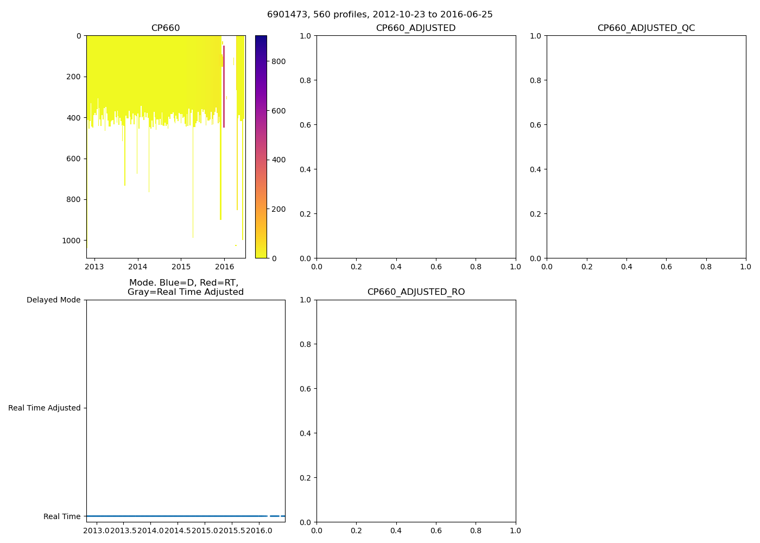Screen dimensions: 760x543
Task: Click the Mode plot title text
Action: (x=185, y=287)
